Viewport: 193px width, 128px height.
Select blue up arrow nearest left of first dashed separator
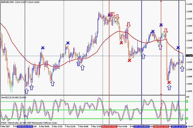coord(52,83)
